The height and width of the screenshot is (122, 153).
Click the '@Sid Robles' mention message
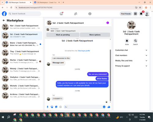(x=102, y=79)
